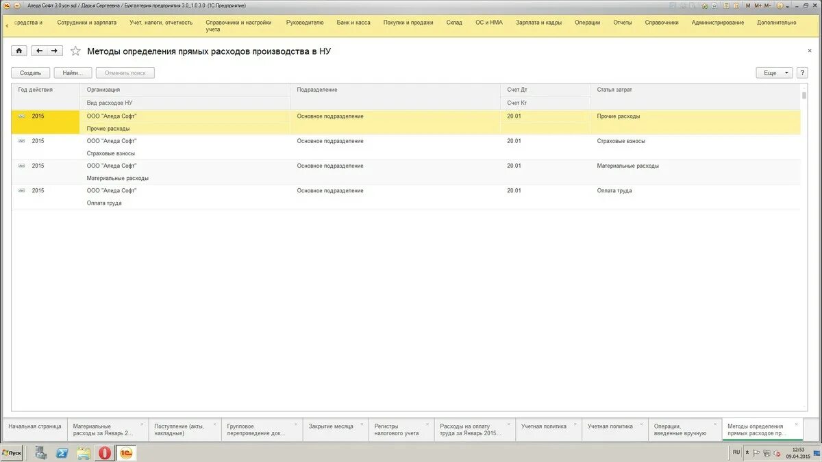Open the Банк и касса section

pos(353,23)
